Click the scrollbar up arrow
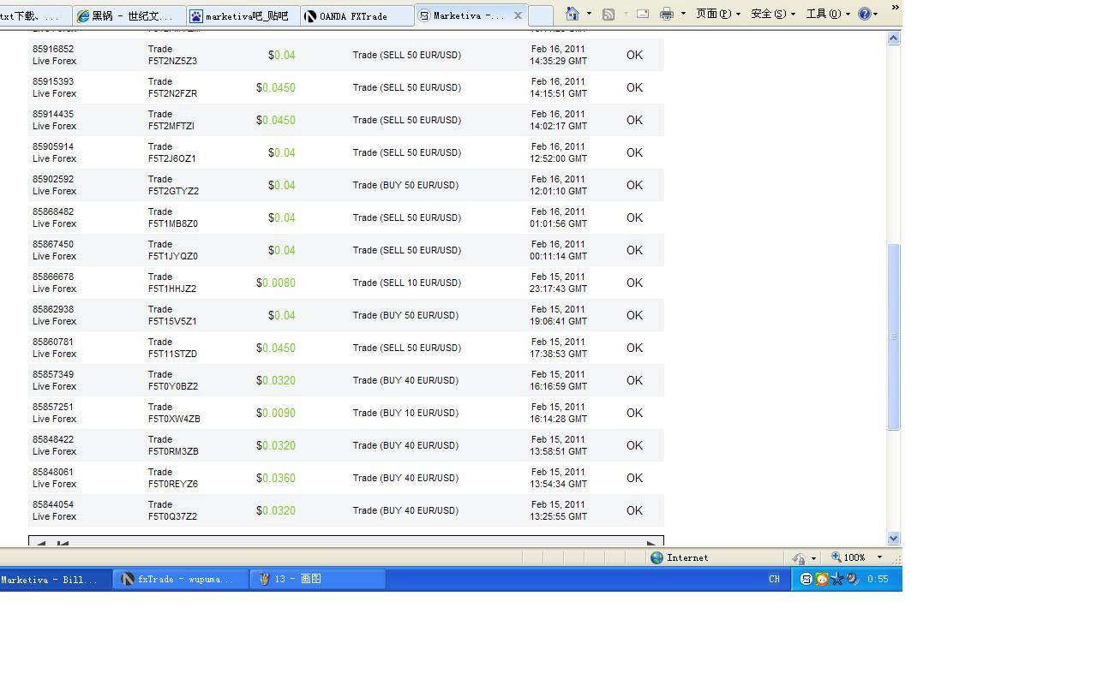This screenshot has width=1097, height=685. 894,39
